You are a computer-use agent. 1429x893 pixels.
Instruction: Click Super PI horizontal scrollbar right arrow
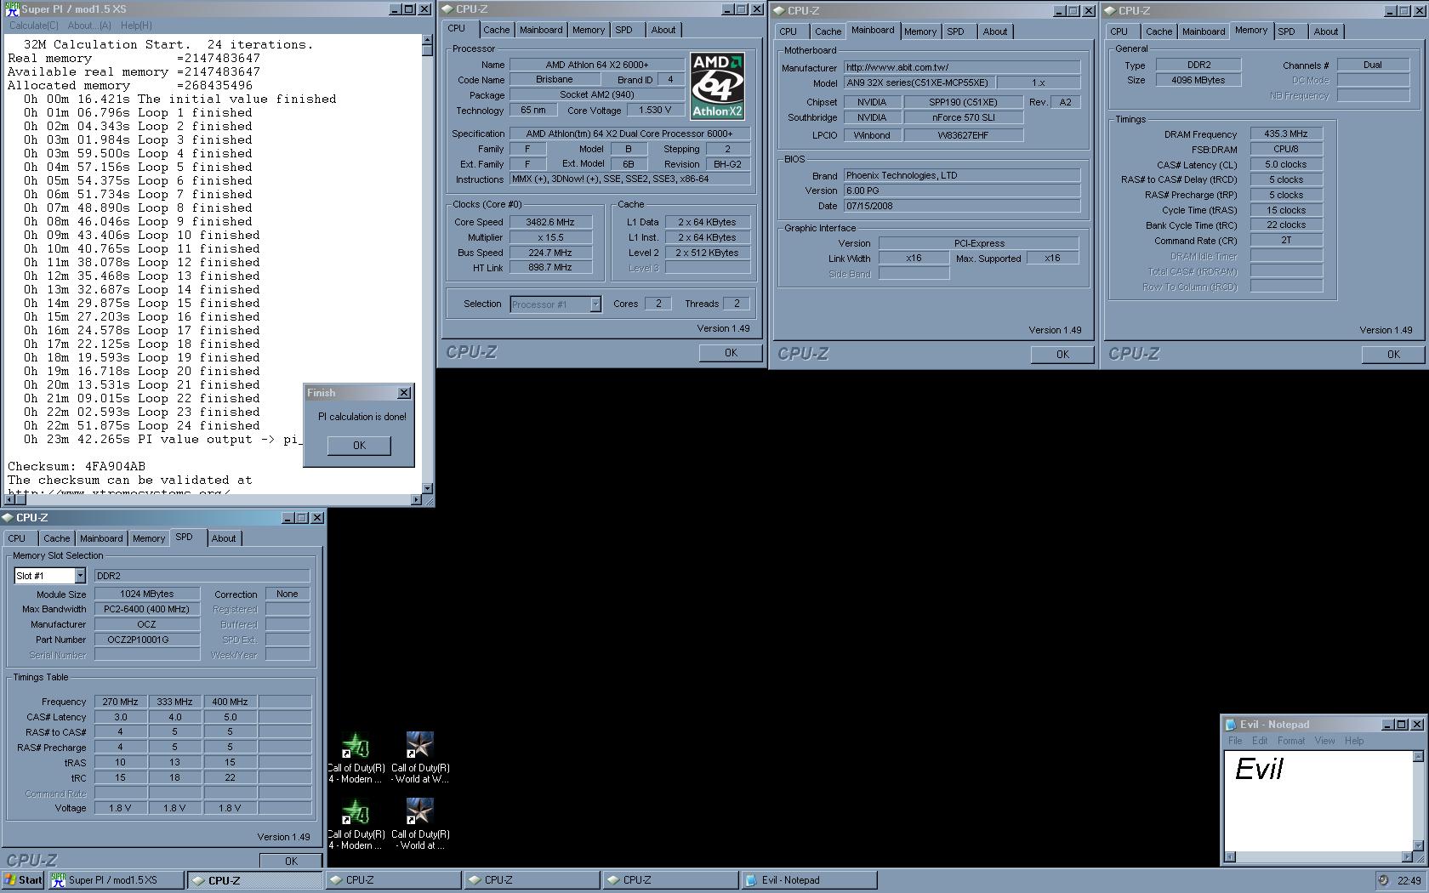(x=416, y=499)
